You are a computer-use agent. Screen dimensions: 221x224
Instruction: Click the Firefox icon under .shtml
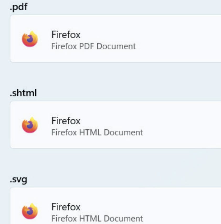tap(30, 125)
